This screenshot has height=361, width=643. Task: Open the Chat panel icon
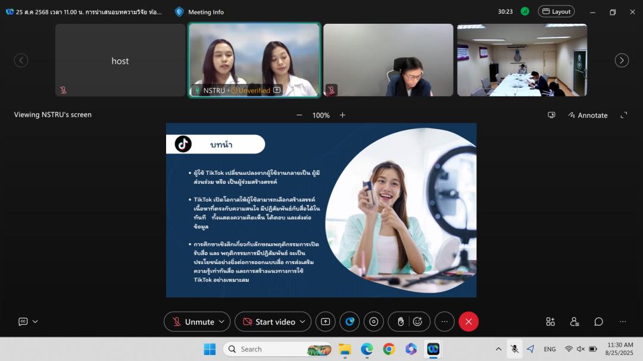599,322
